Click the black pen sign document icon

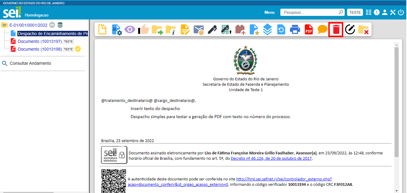(x=213, y=30)
